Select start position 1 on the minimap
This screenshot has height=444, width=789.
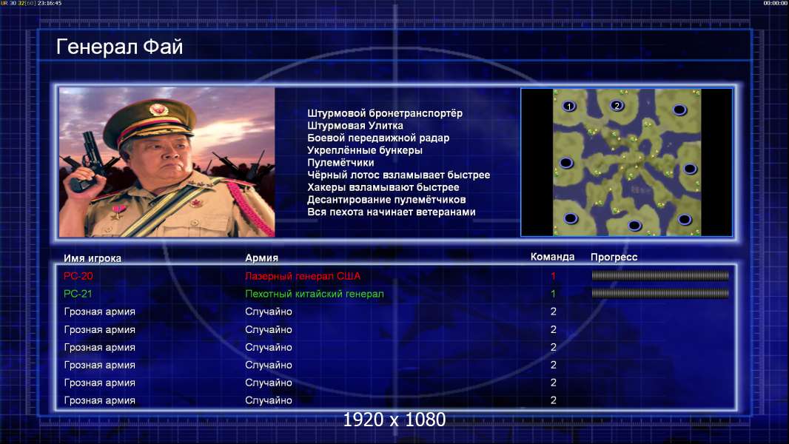[568, 106]
